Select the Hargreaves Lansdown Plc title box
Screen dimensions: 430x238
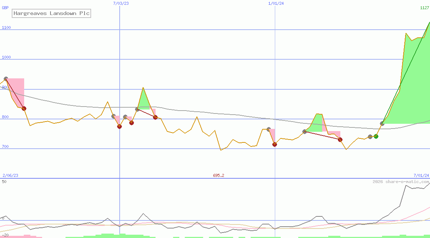click(51, 13)
